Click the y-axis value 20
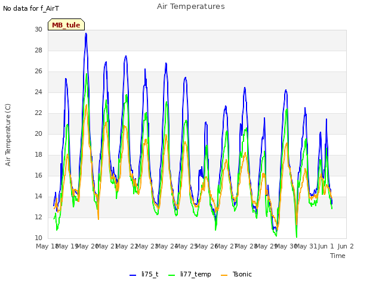The image size is (382, 286). point(38,133)
